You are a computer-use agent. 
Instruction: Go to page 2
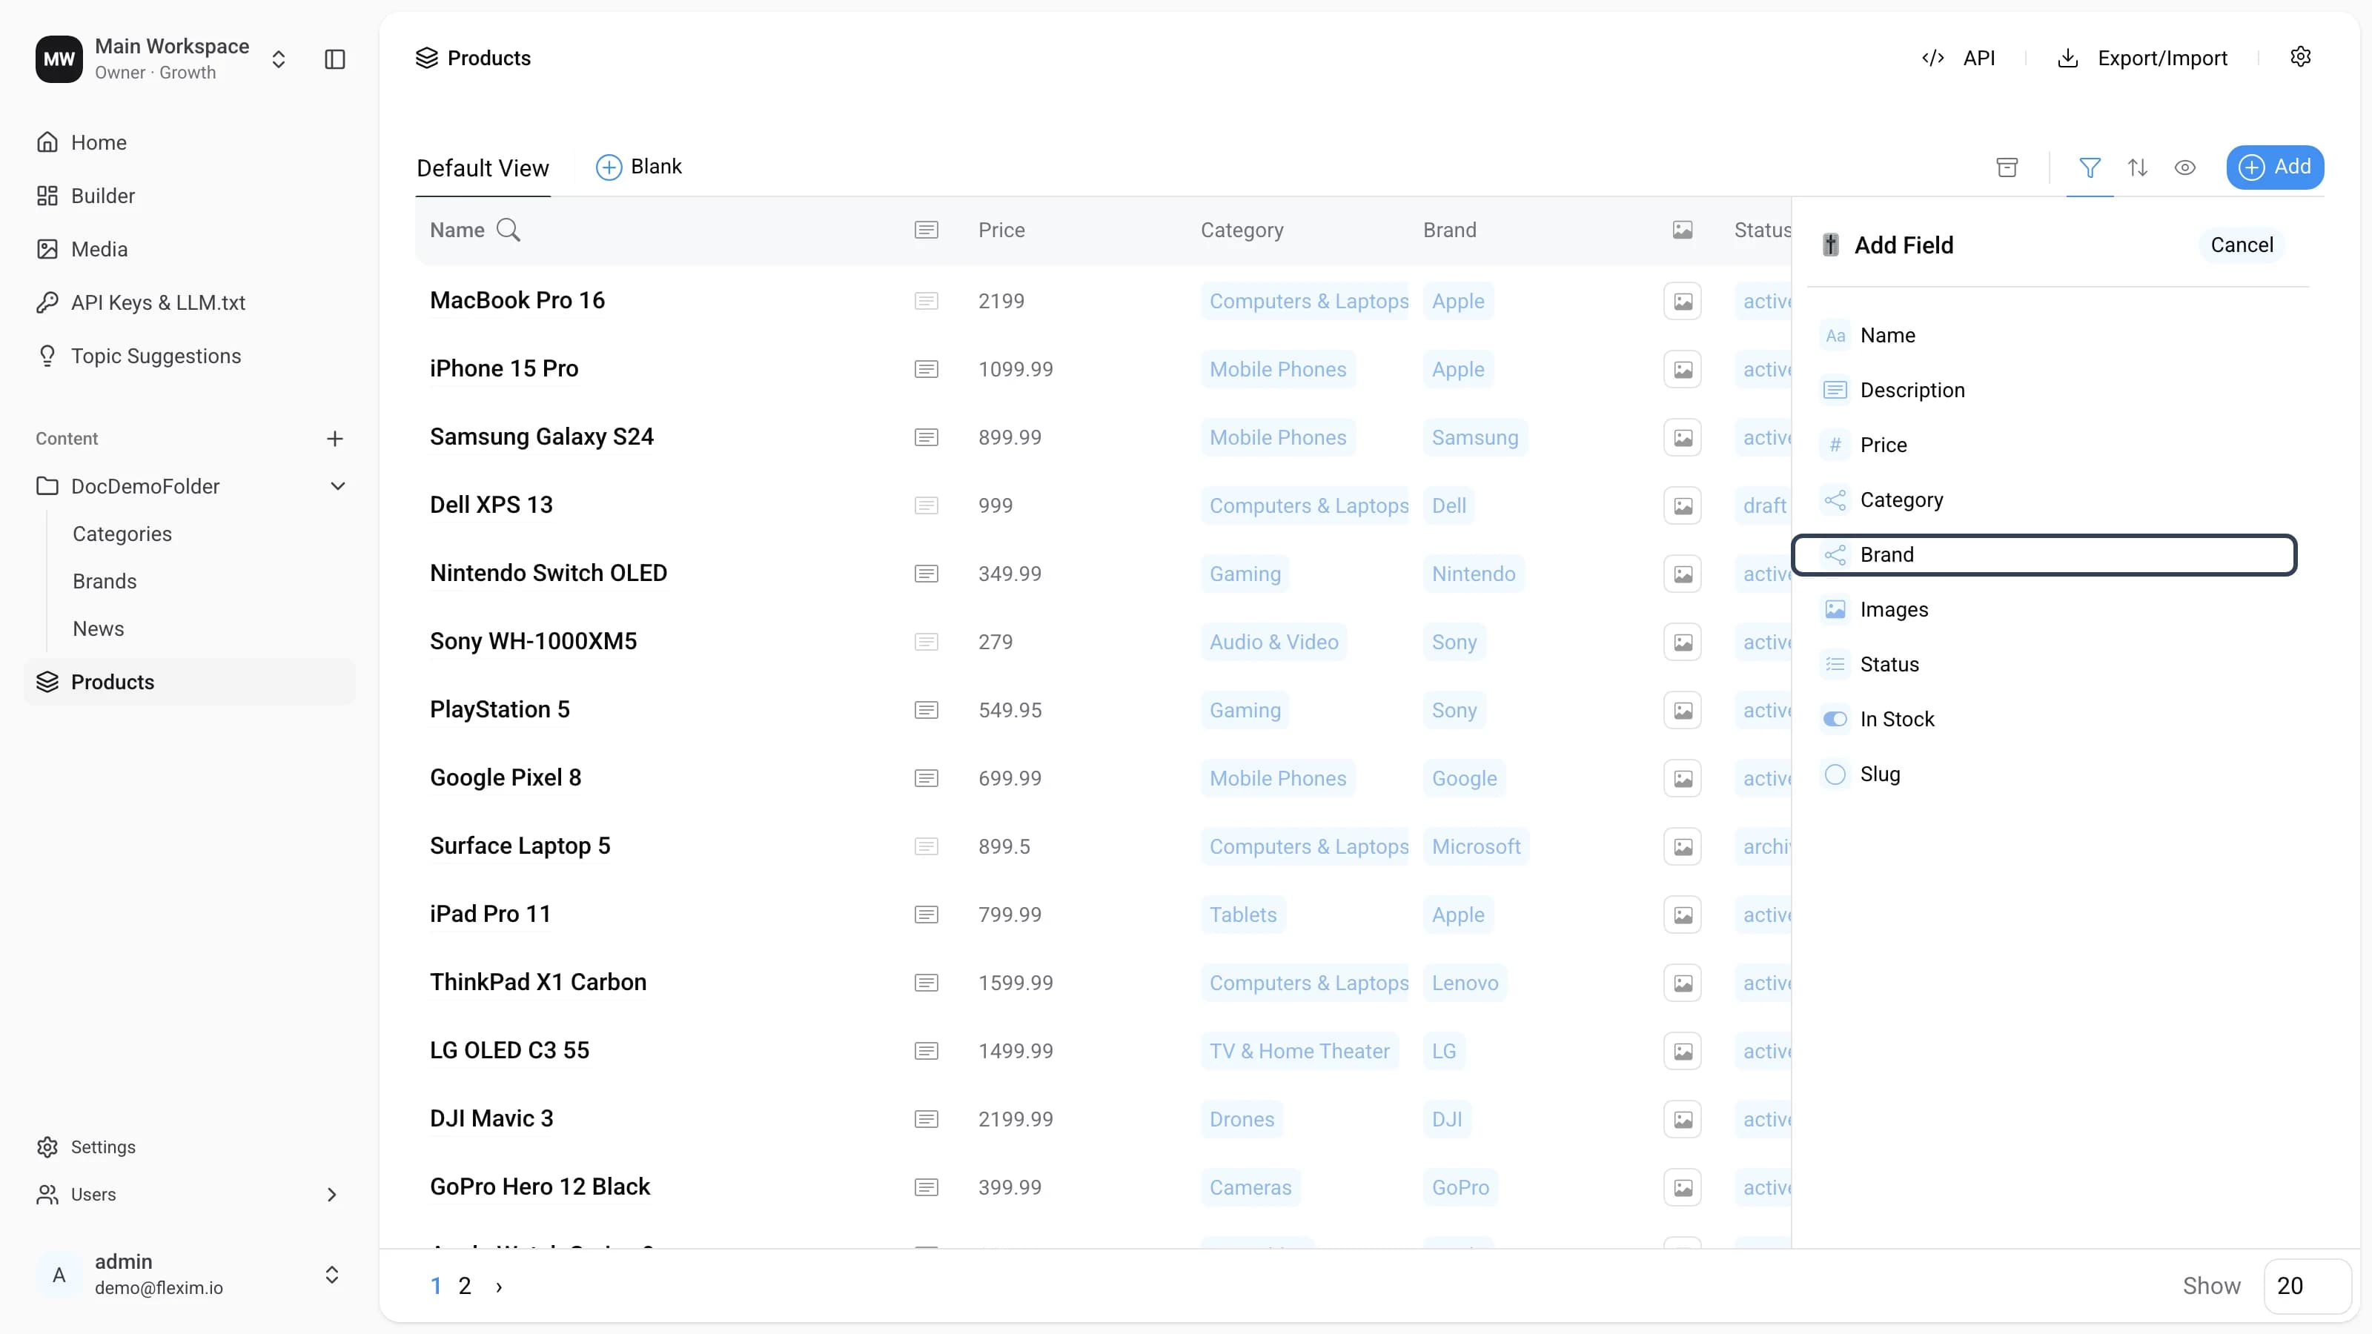point(465,1286)
